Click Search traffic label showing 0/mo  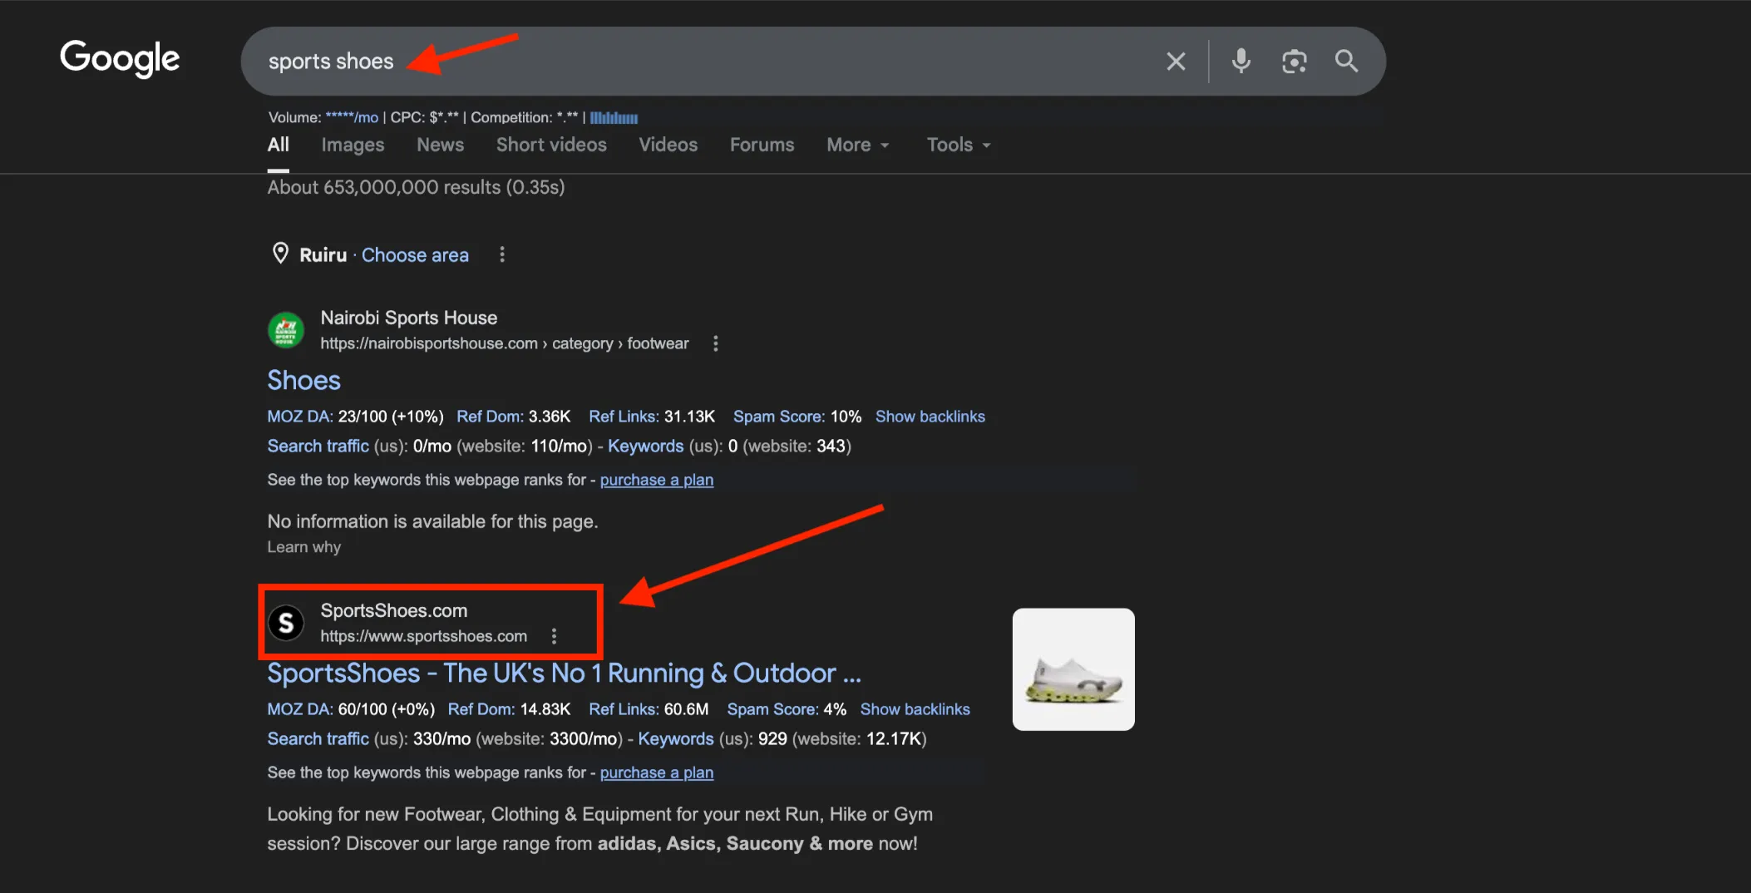(x=318, y=446)
